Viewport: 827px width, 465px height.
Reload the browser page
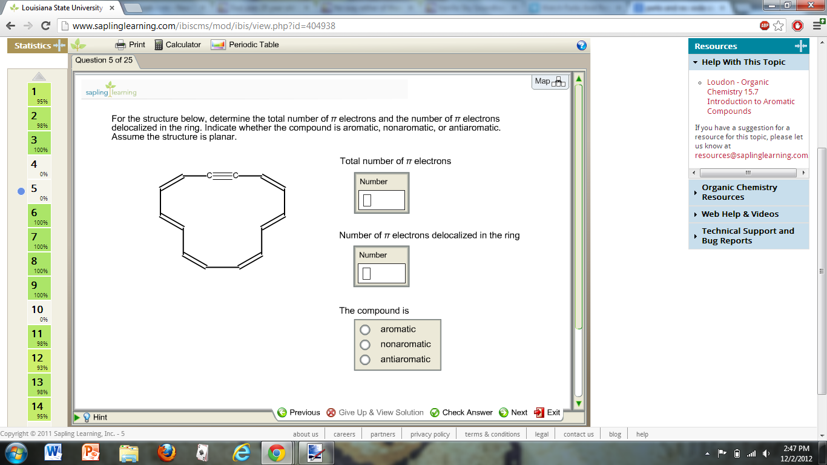[45, 26]
